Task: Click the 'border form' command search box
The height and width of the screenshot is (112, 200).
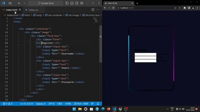Action: coord(46,3)
